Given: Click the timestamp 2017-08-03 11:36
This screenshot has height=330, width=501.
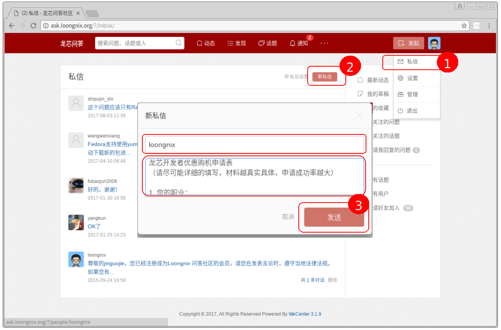Looking at the screenshot, I should (x=107, y=116).
